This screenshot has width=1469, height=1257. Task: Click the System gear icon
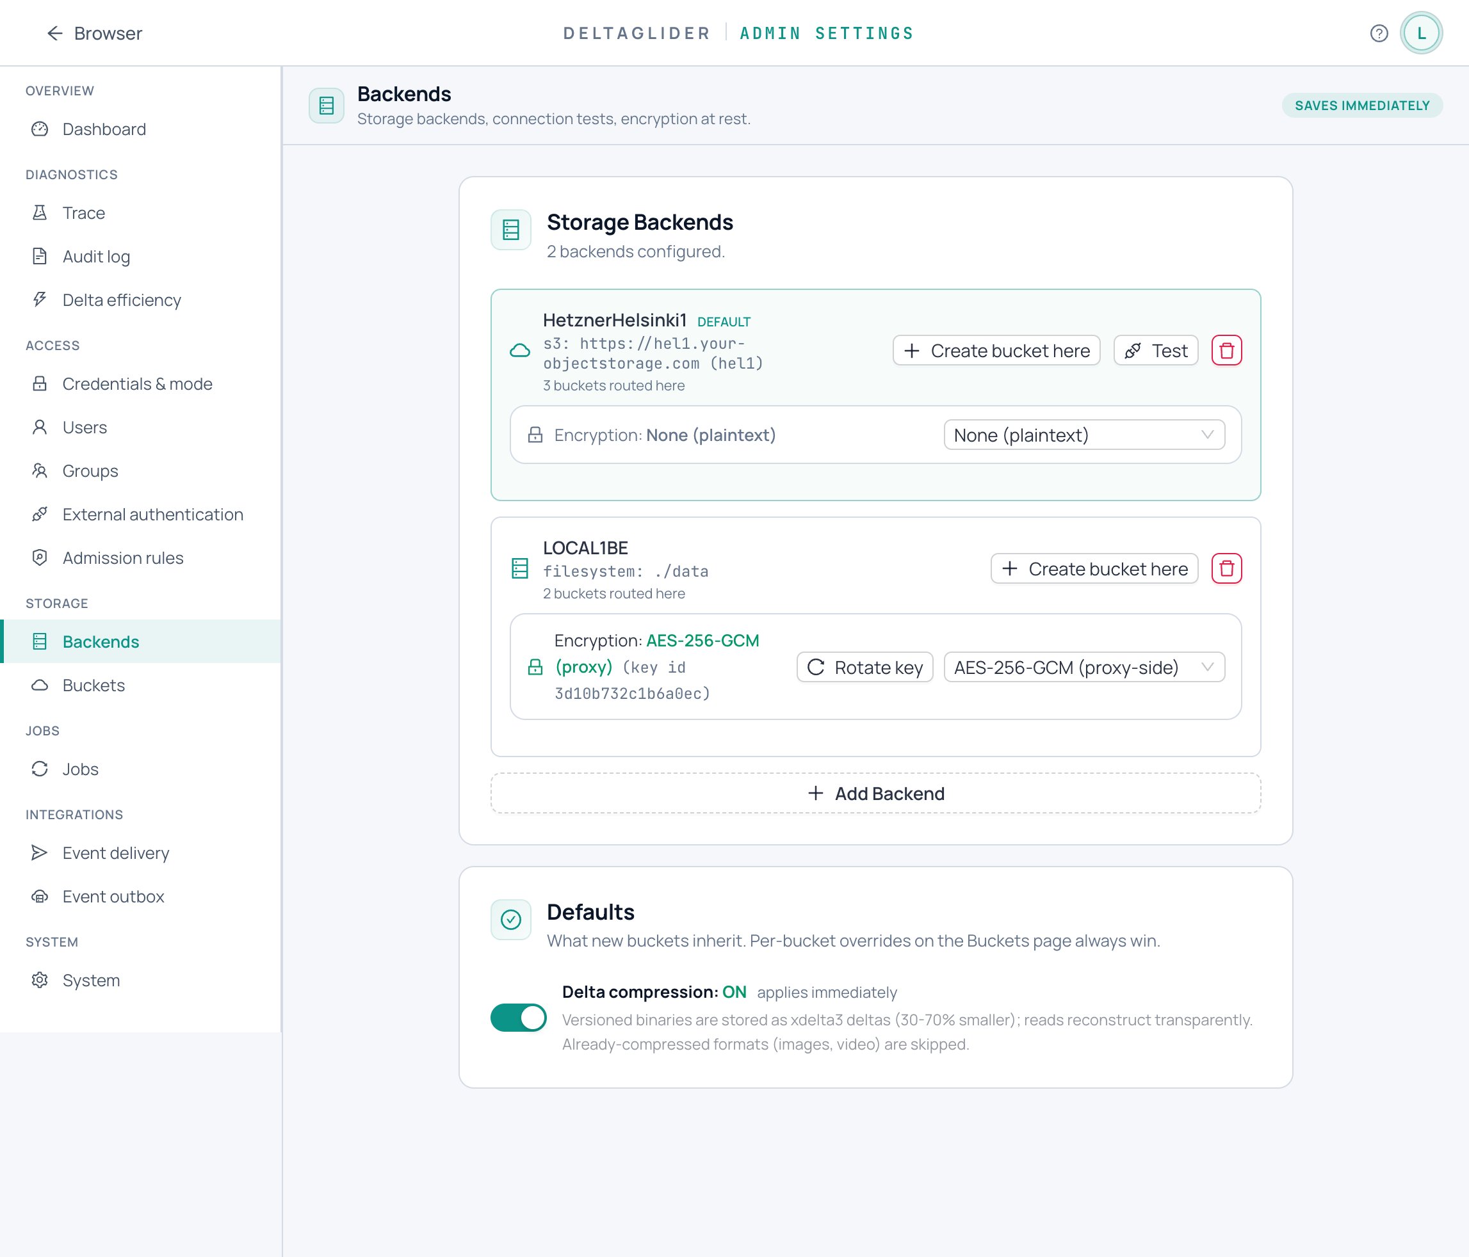click(40, 981)
